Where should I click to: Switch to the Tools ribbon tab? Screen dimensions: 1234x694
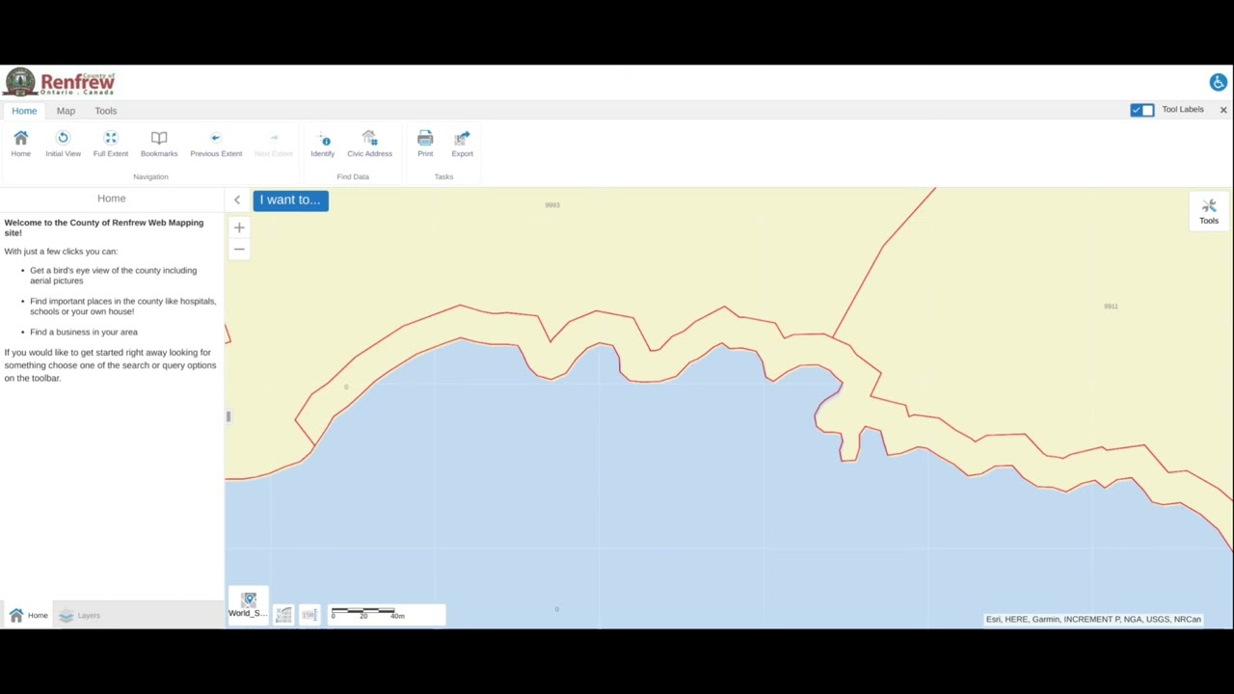[106, 111]
